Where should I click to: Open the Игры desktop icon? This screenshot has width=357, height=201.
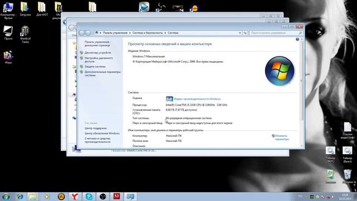pos(8,57)
